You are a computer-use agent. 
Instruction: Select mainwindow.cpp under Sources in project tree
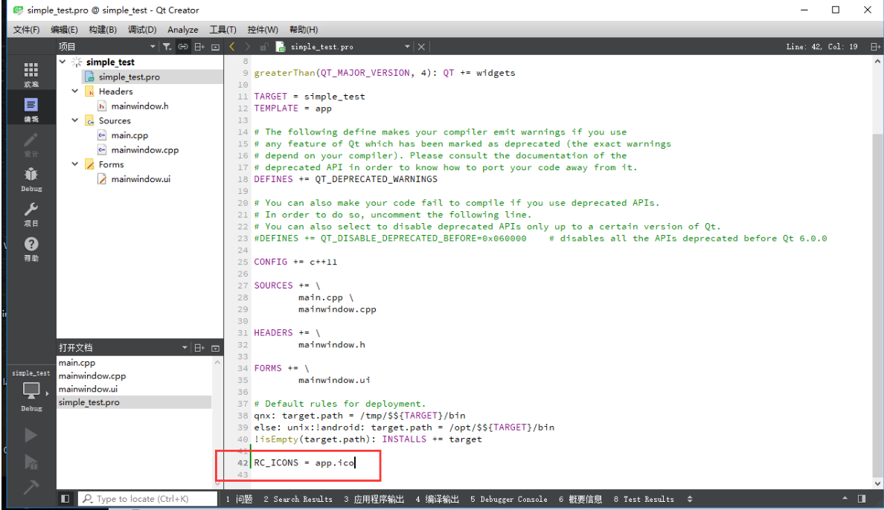pos(145,150)
